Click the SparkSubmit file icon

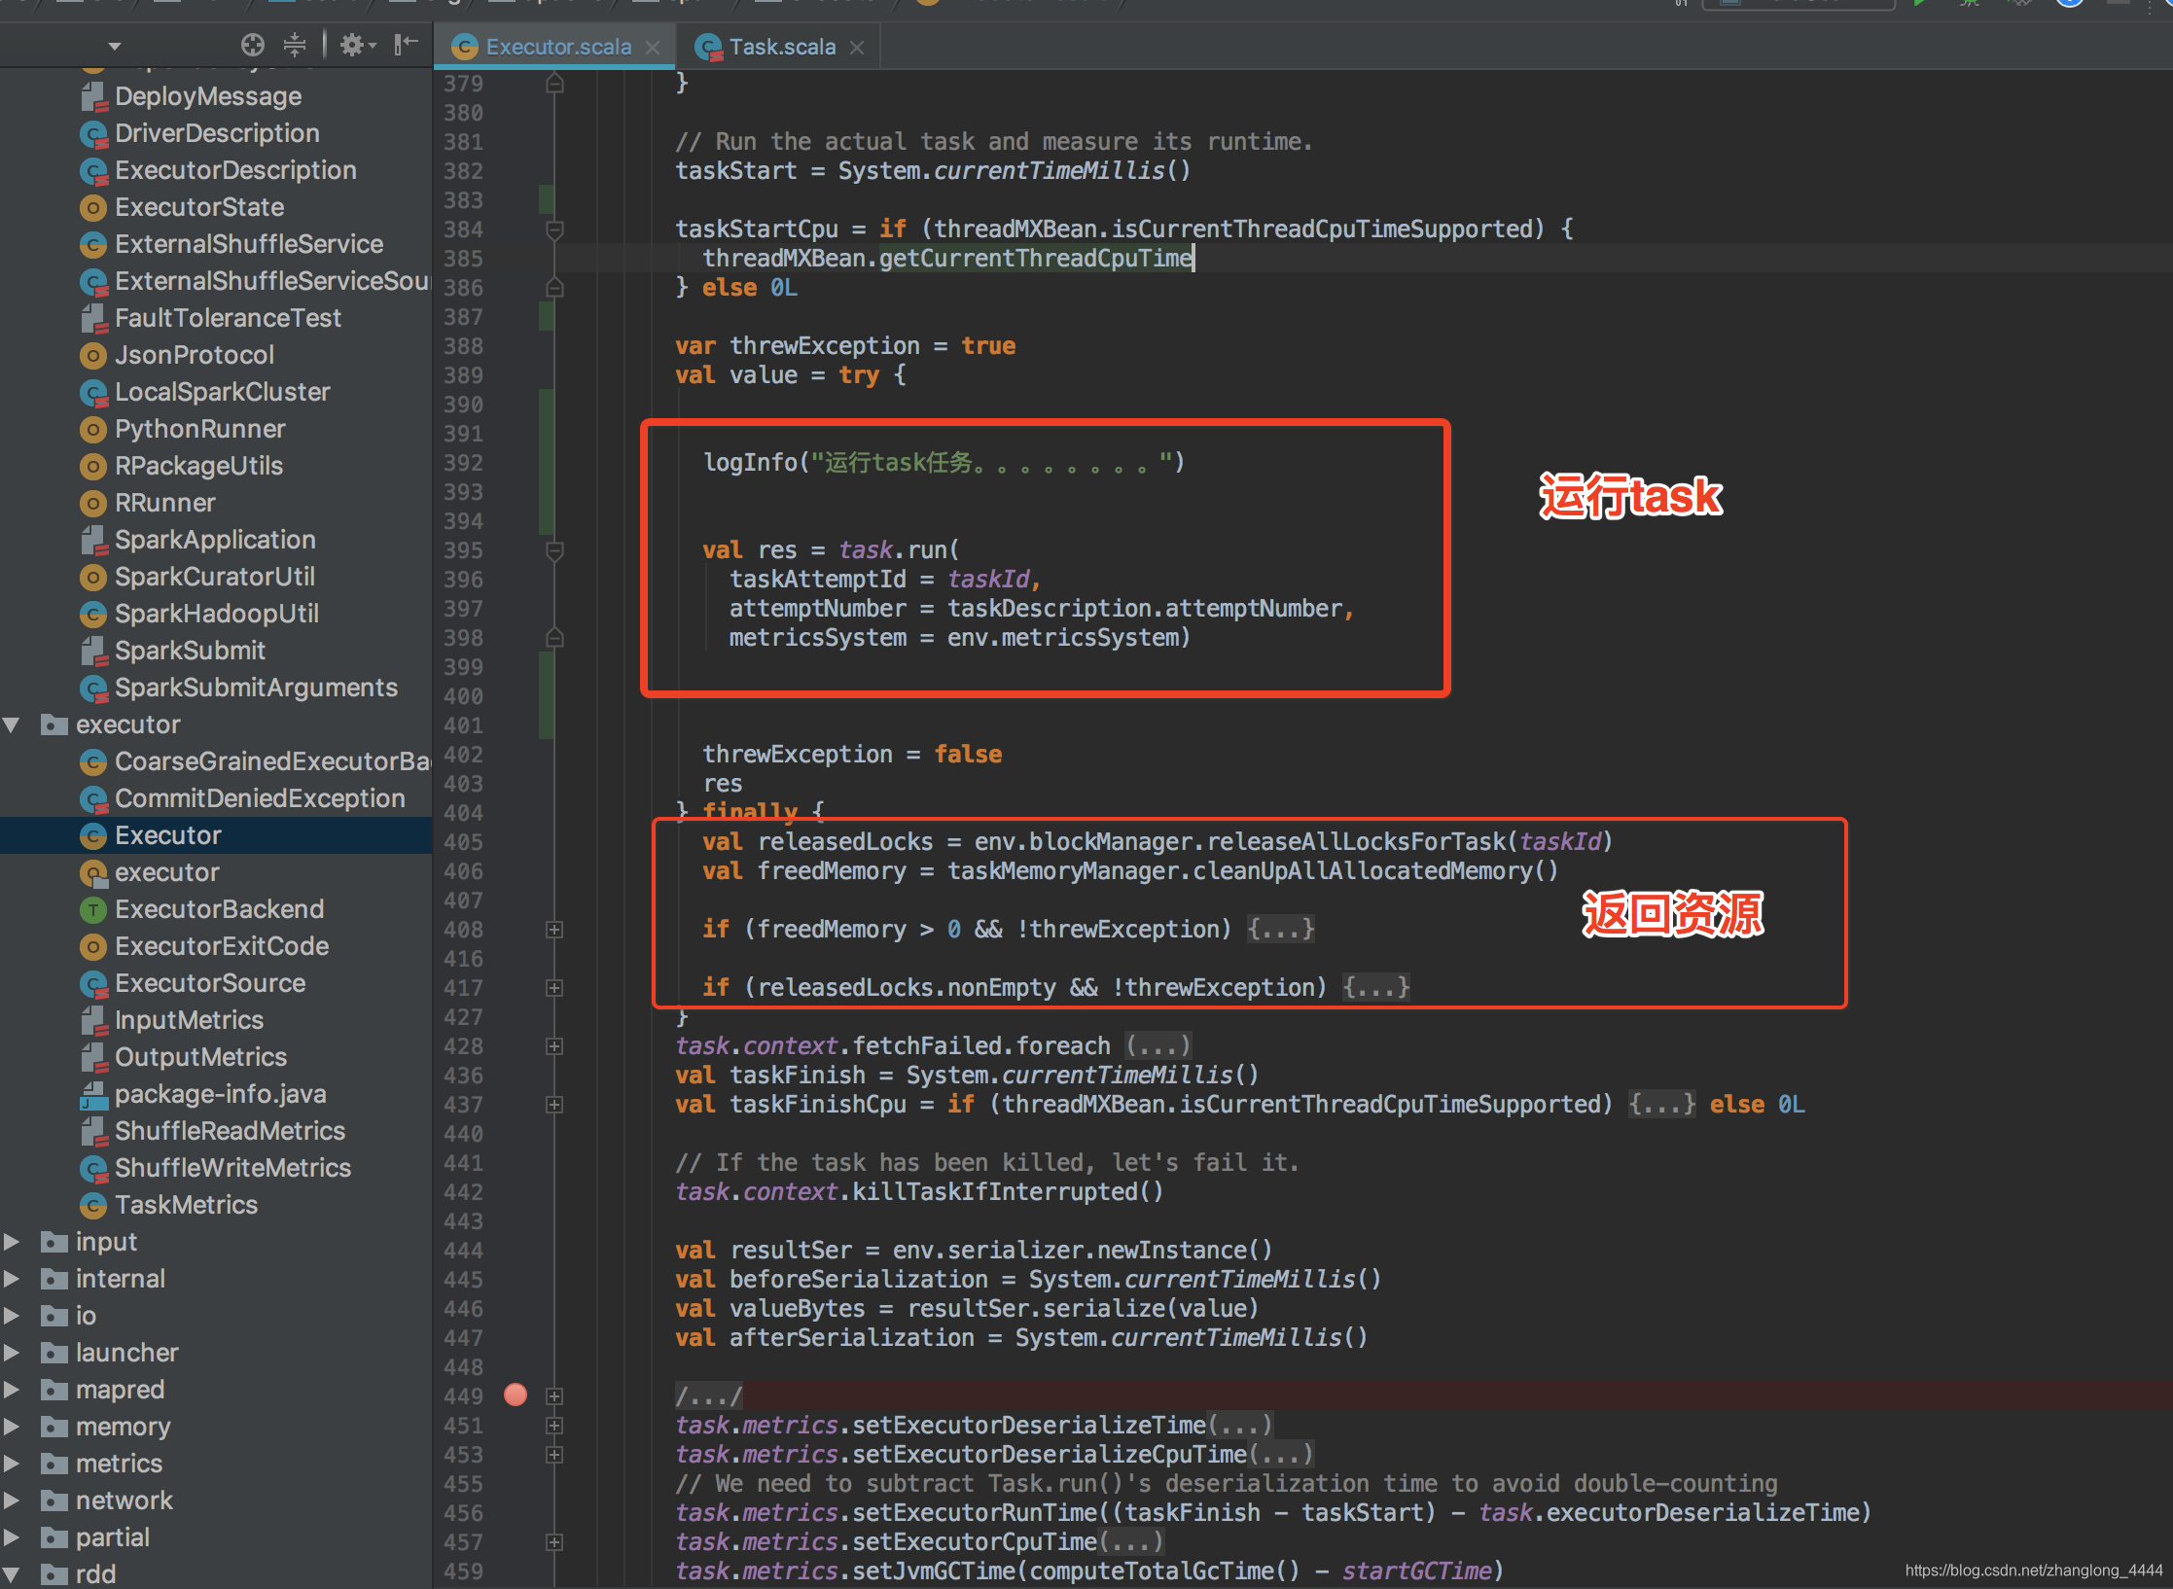point(94,650)
